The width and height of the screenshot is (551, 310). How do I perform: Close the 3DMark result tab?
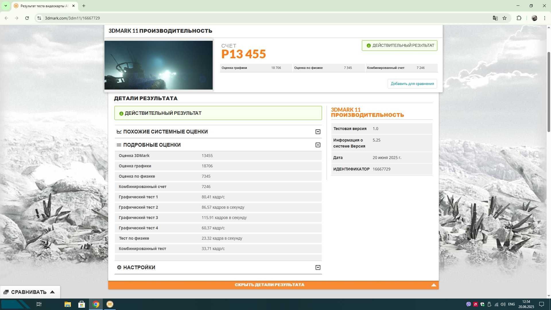click(x=73, y=6)
